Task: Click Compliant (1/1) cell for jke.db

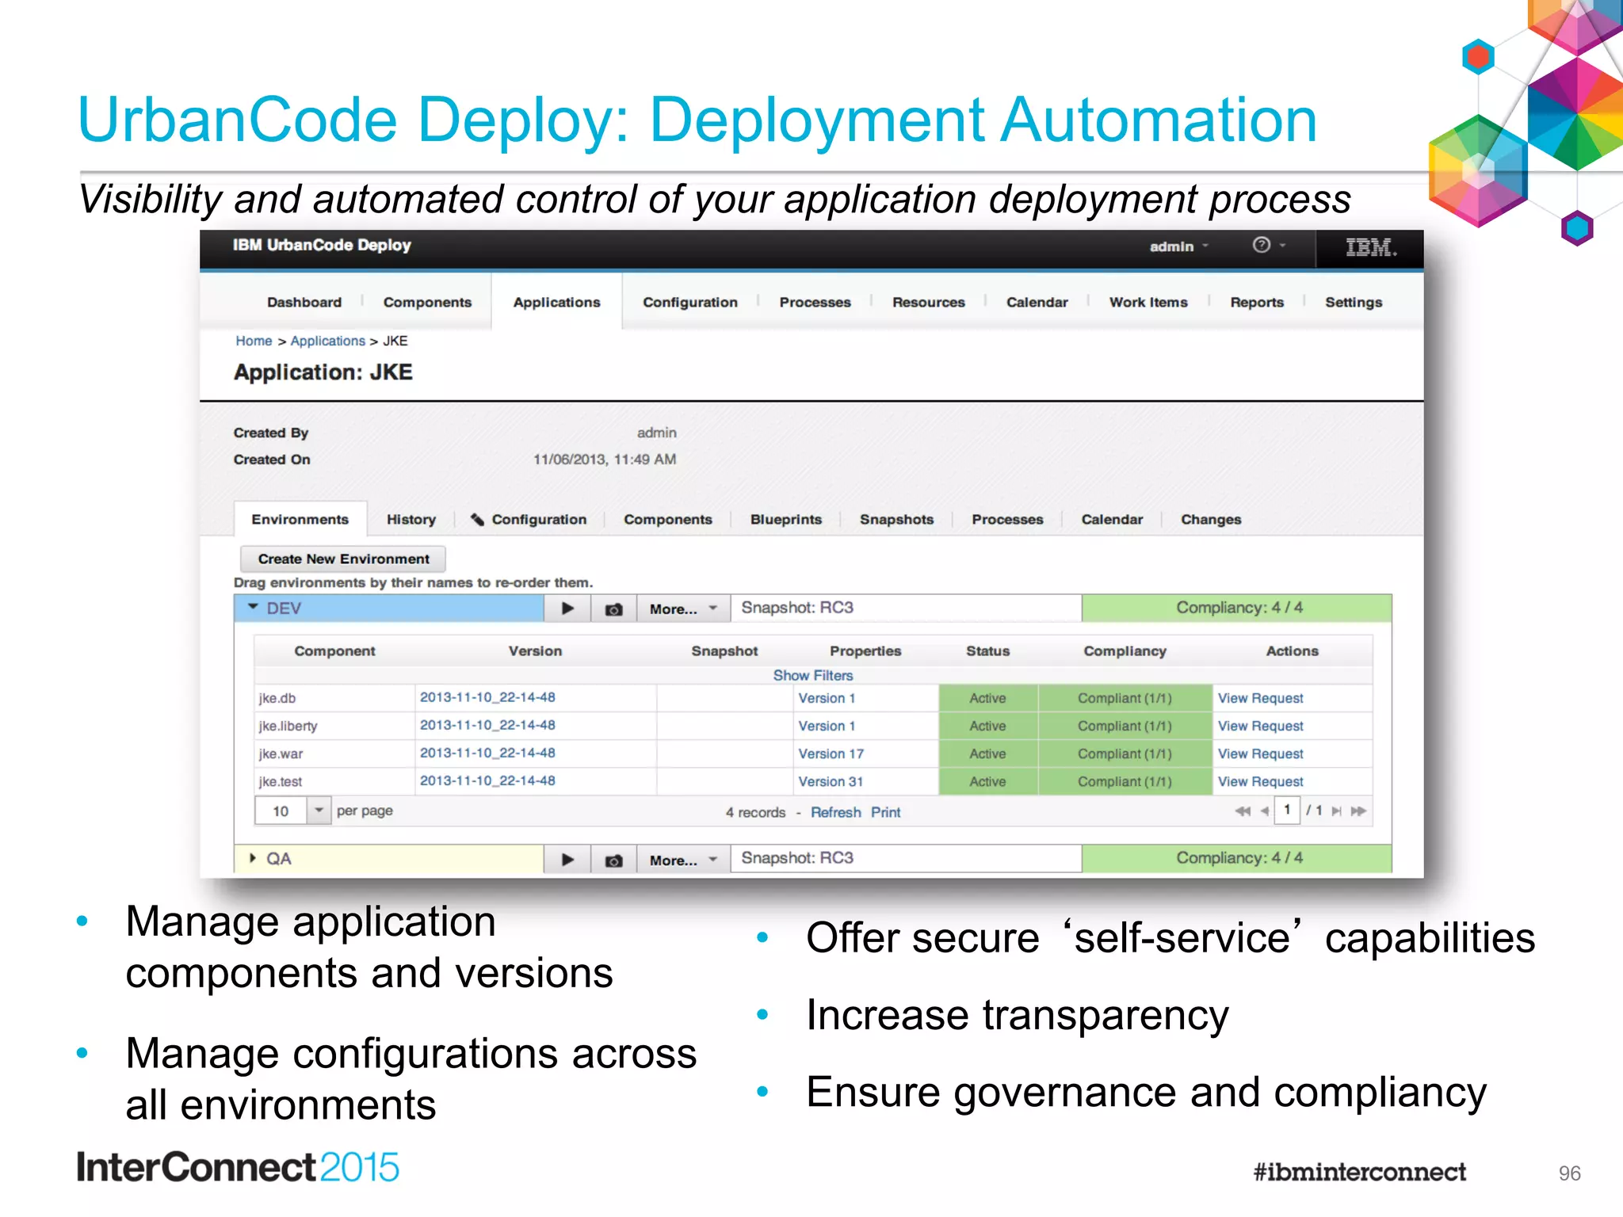Action: tap(1125, 698)
